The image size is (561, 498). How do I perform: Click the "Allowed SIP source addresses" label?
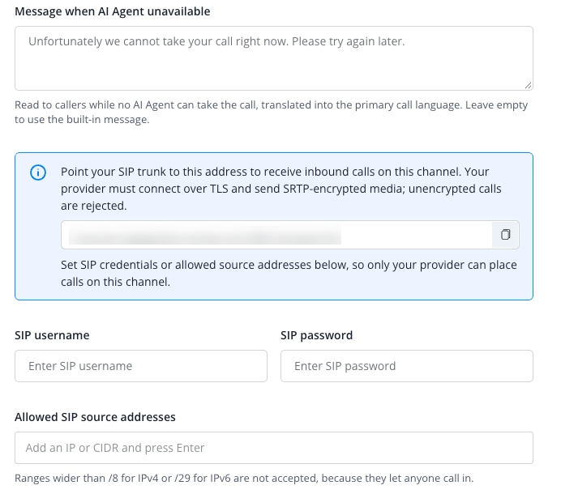(x=95, y=417)
